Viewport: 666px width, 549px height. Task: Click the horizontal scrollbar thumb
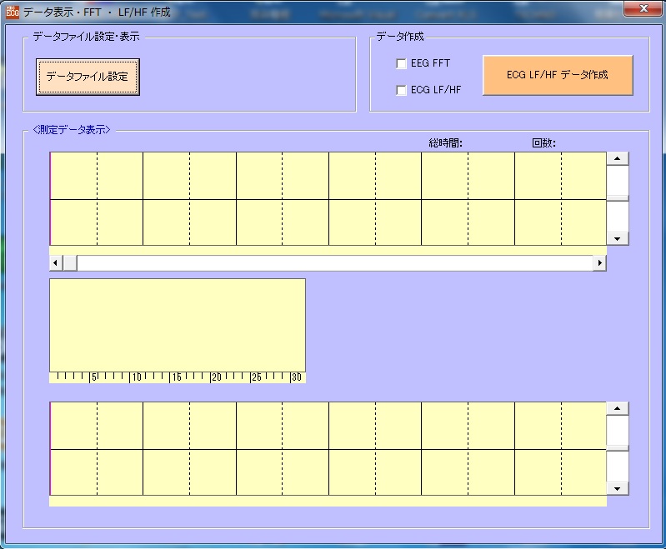point(70,263)
